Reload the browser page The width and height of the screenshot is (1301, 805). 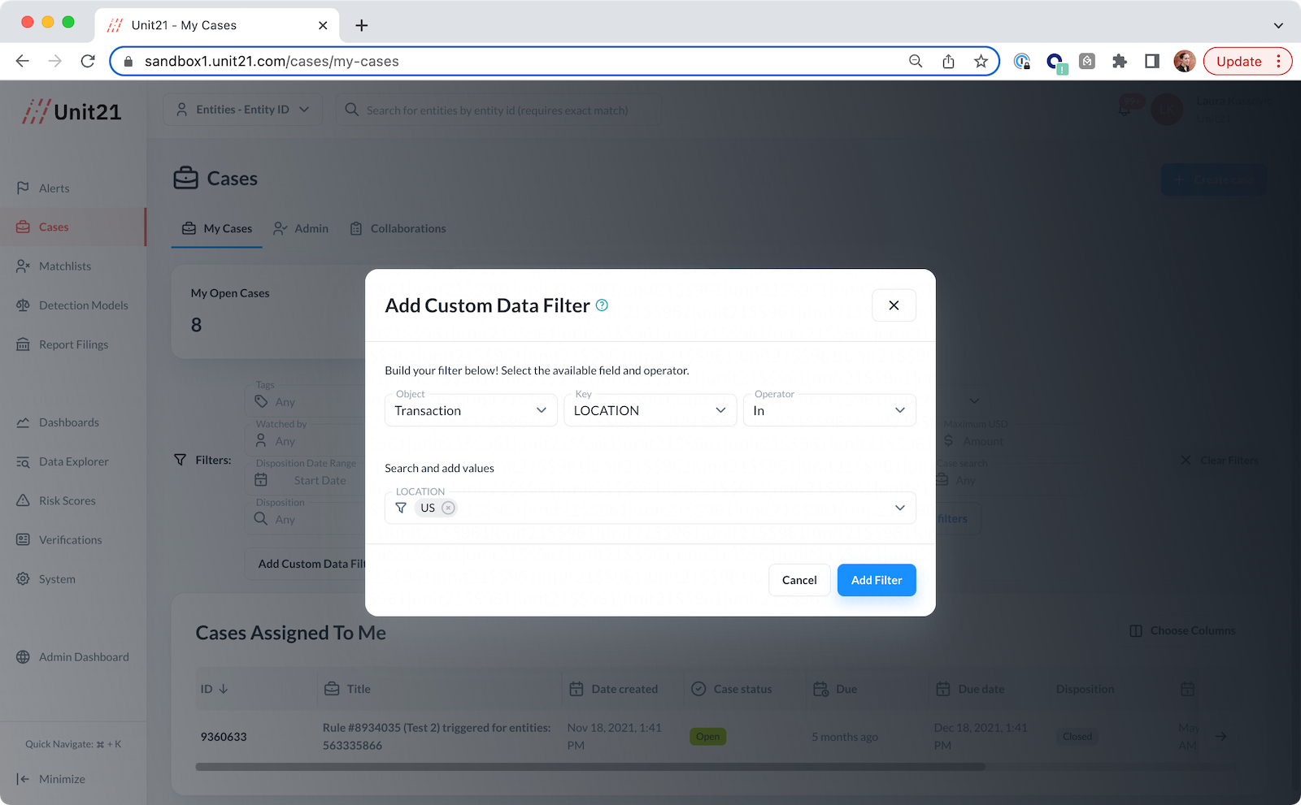[x=88, y=61]
